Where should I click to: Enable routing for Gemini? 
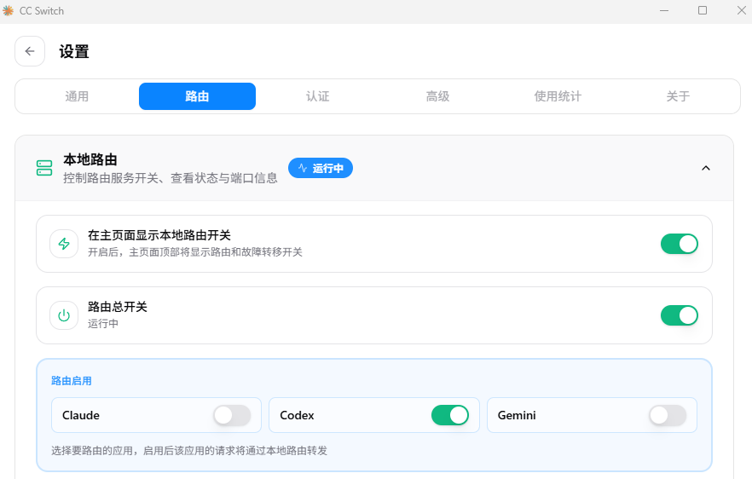(x=668, y=415)
